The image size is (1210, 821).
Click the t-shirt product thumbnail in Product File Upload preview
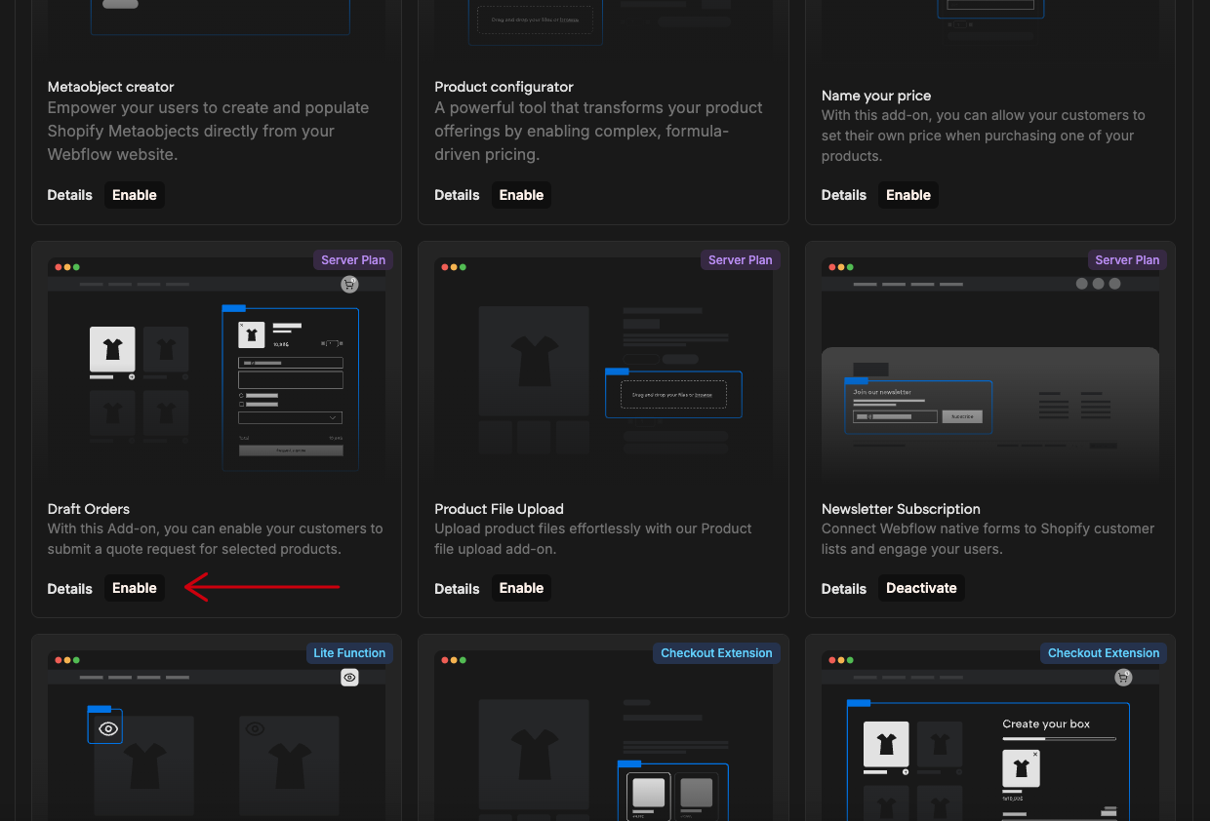[x=534, y=361]
